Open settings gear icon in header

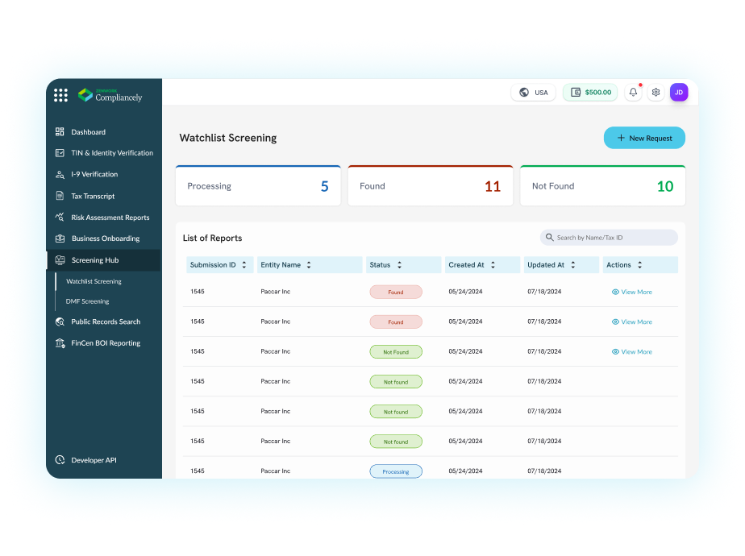click(x=656, y=93)
